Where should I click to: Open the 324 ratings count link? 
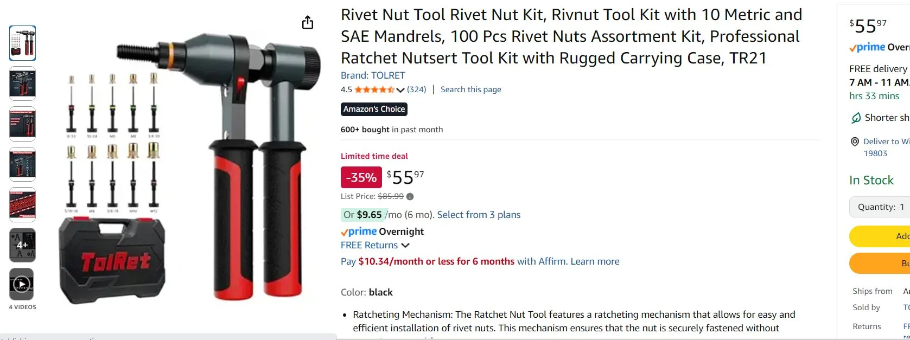tap(417, 89)
